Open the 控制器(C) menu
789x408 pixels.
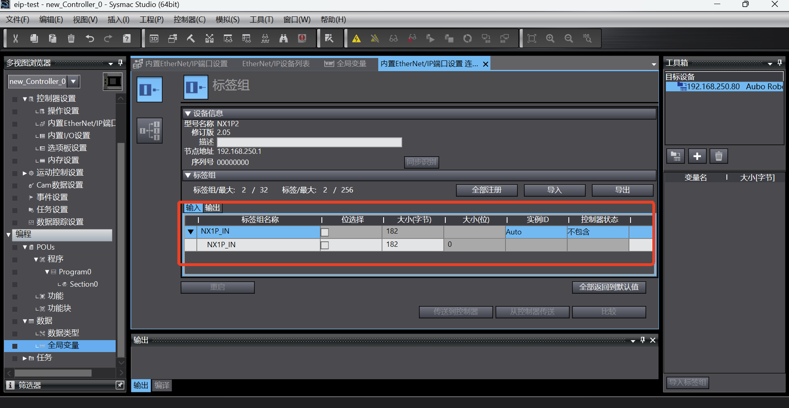[x=189, y=20]
